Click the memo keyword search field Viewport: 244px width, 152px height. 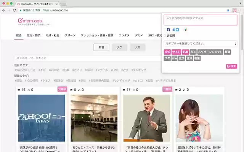click(x=88, y=58)
